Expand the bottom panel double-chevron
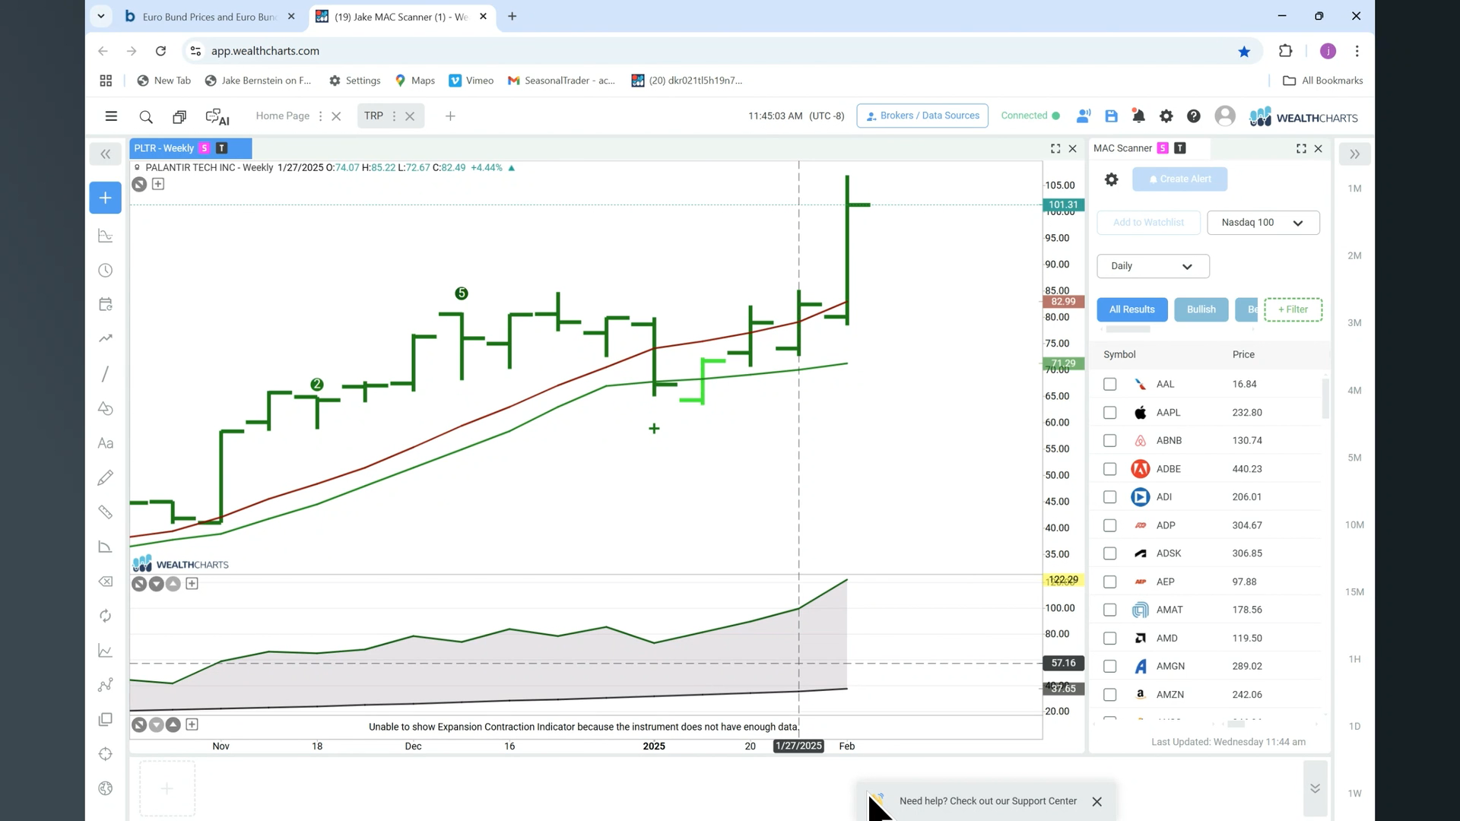This screenshot has width=1460, height=821. click(x=1315, y=788)
